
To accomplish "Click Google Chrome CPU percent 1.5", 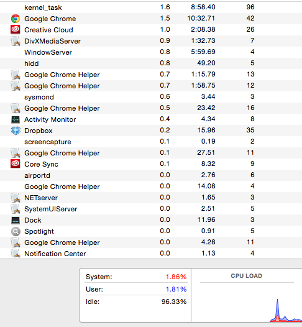I will coord(165,19).
